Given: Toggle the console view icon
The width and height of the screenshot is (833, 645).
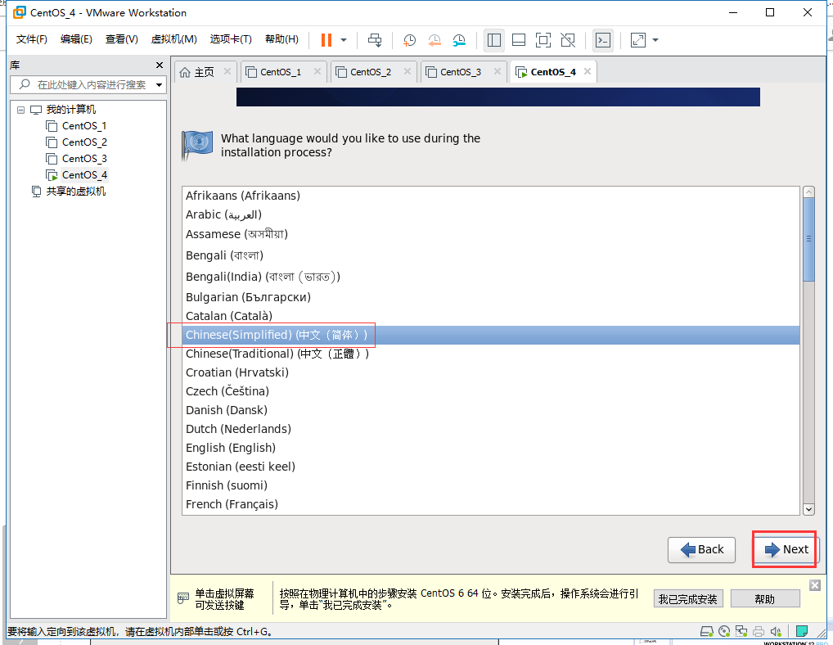Looking at the screenshot, I should coord(603,40).
